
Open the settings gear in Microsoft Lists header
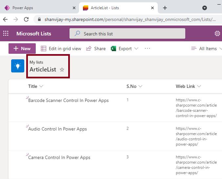point(217,33)
